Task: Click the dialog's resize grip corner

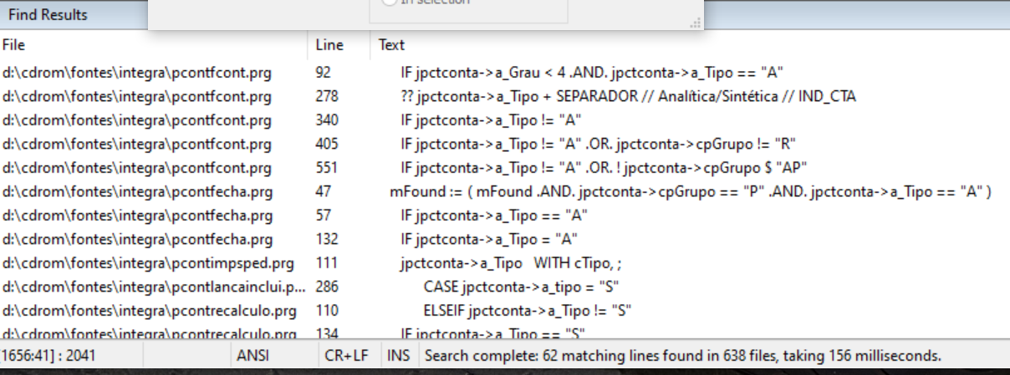Action: [x=694, y=24]
